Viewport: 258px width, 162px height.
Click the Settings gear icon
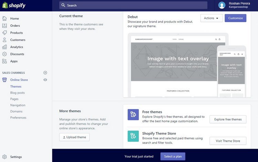[x=4, y=157]
